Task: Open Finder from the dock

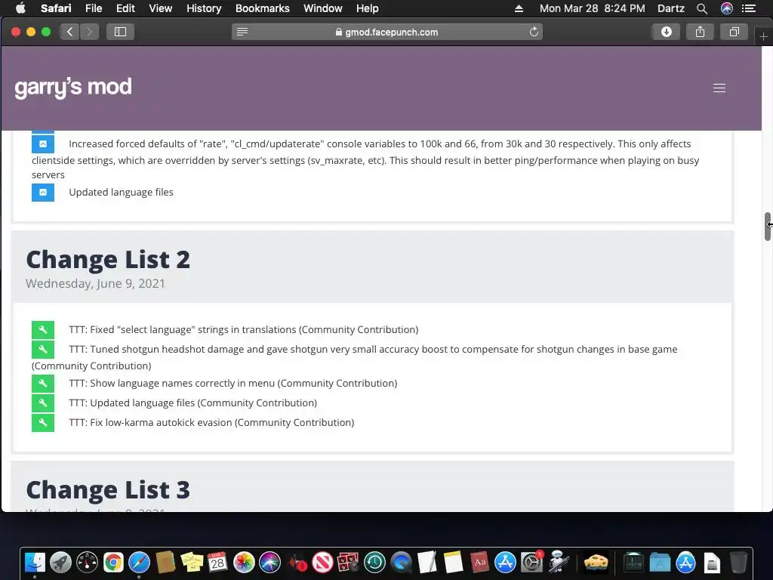Action: tap(35, 562)
